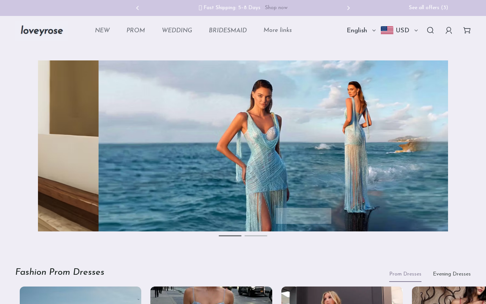Click the Shop now link

pyautogui.click(x=276, y=8)
